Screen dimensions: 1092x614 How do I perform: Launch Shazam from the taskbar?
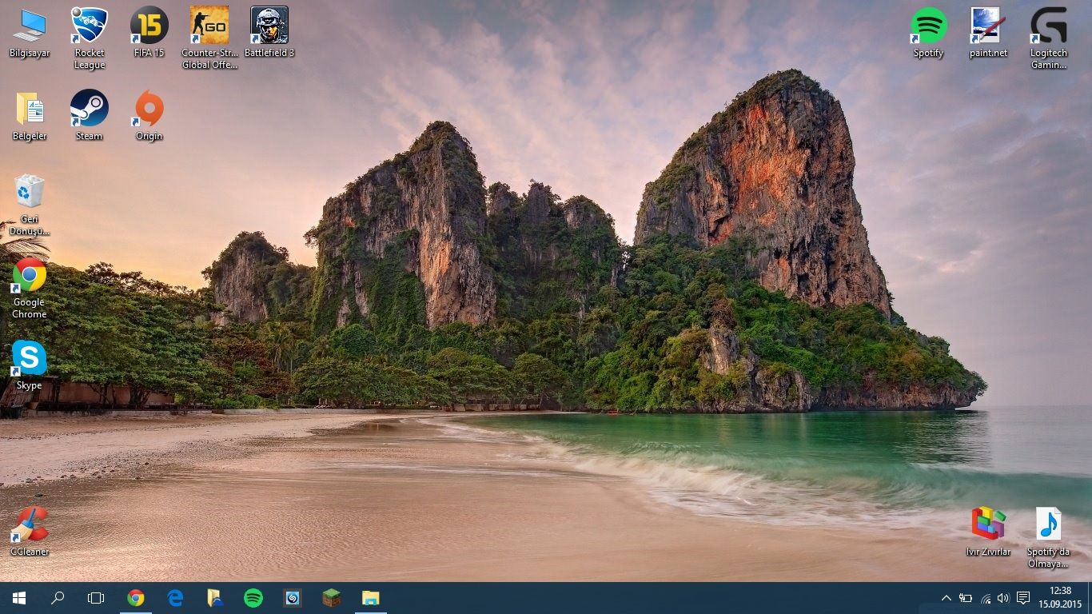(293, 598)
